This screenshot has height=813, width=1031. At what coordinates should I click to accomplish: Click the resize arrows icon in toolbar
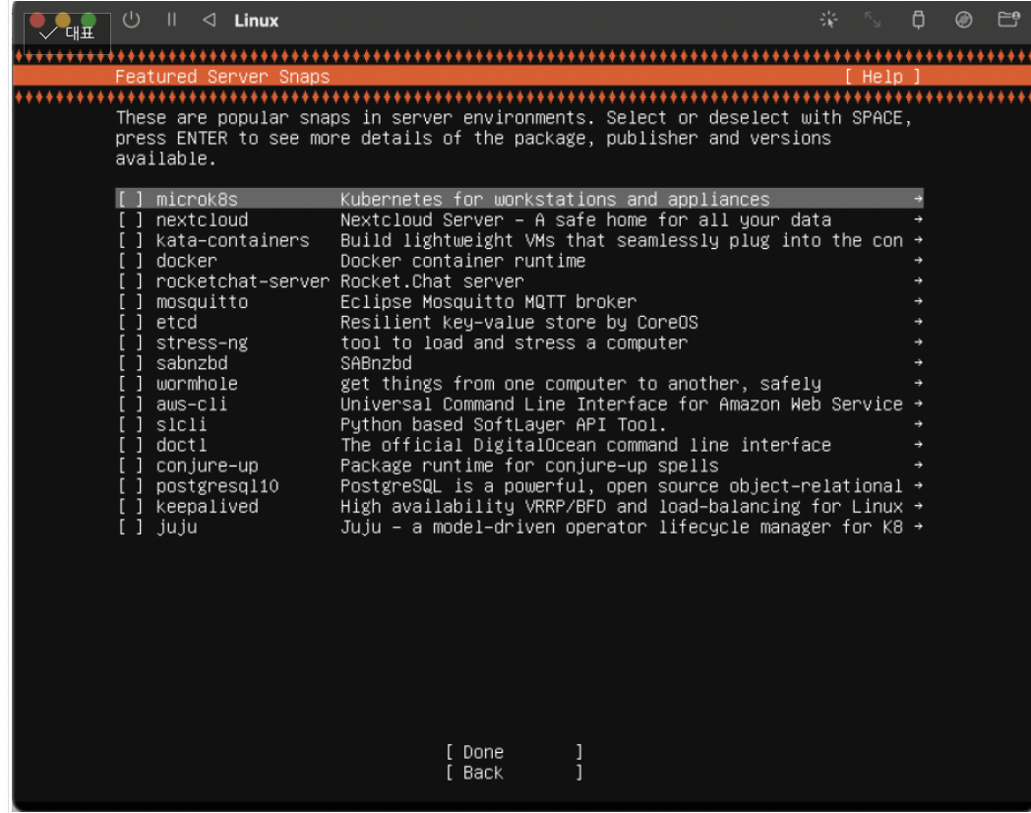click(873, 20)
